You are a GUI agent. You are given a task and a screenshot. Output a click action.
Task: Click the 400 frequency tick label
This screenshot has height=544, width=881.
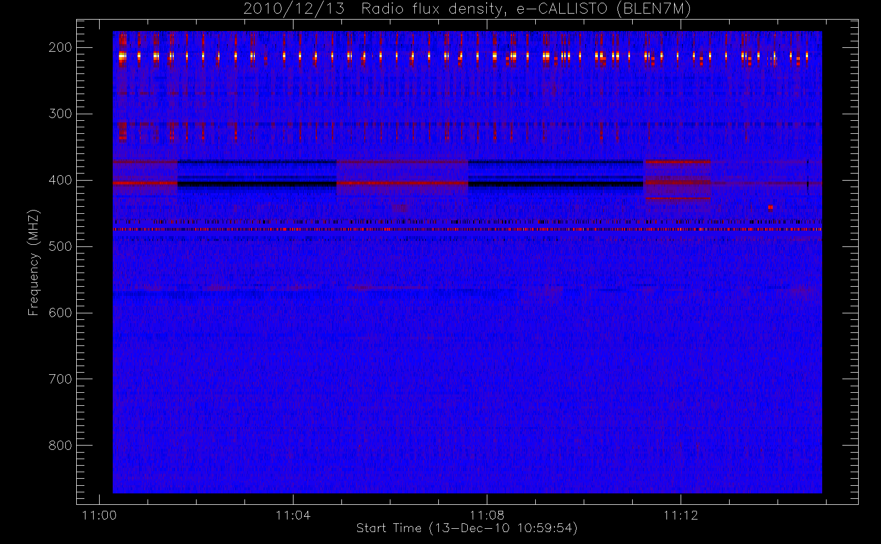60,180
